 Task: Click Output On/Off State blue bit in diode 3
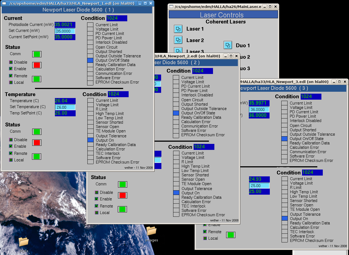point(285,139)
